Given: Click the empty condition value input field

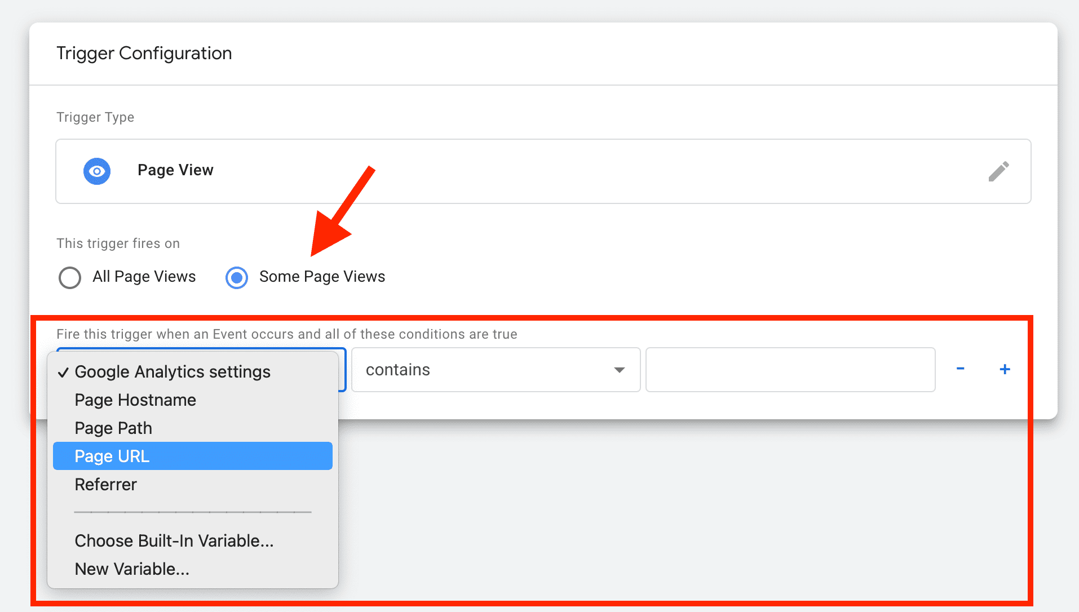Looking at the screenshot, I should coord(789,370).
